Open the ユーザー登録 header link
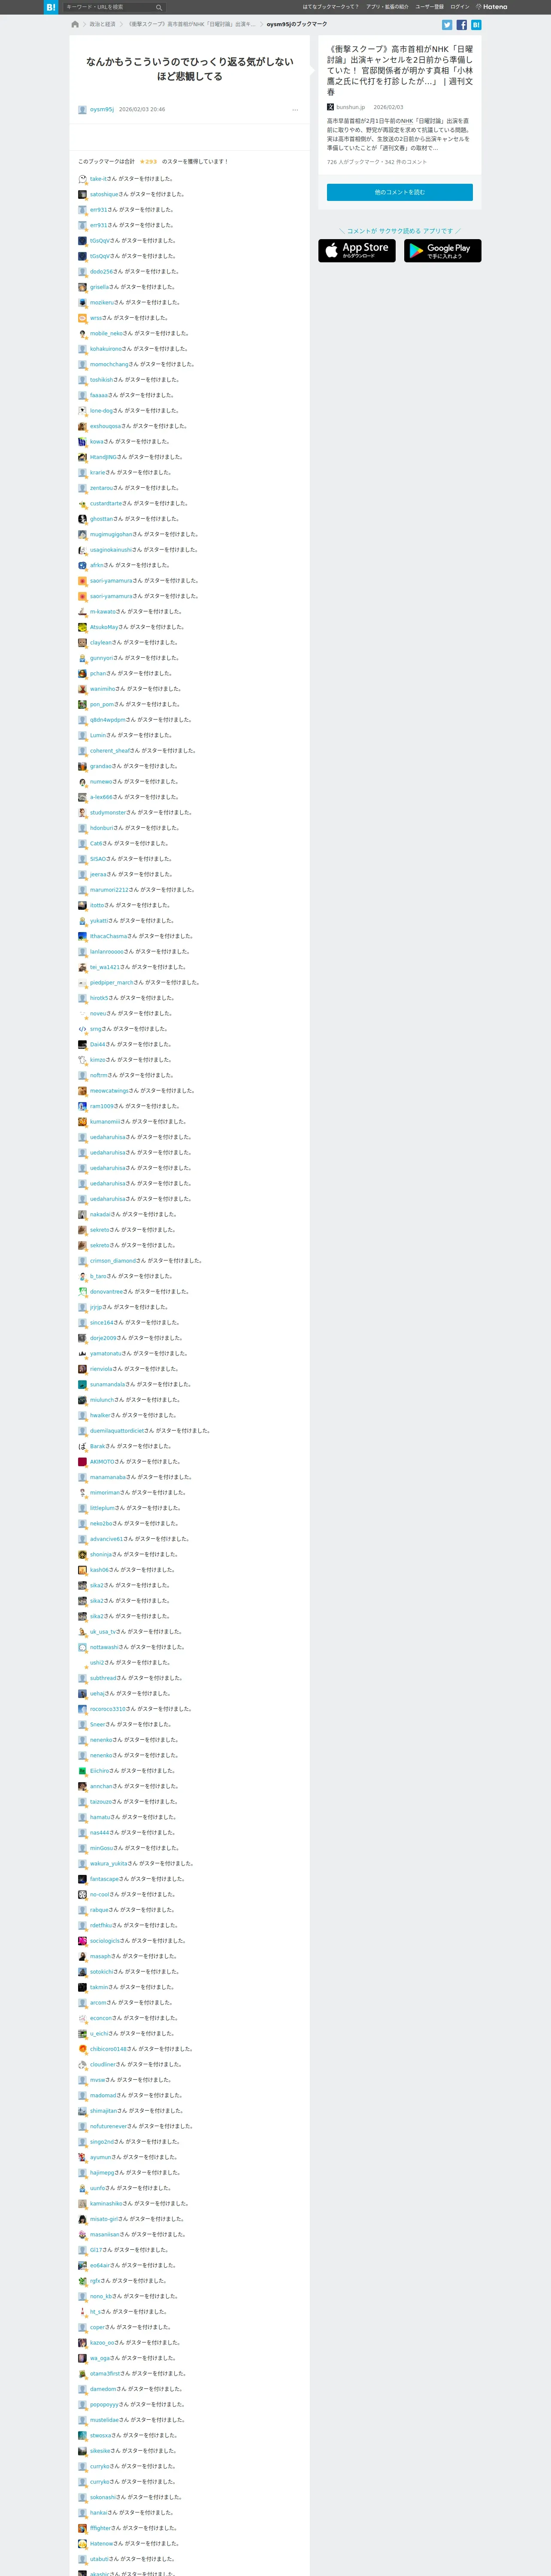This screenshot has height=2576, width=551. [x=429, y=7]
